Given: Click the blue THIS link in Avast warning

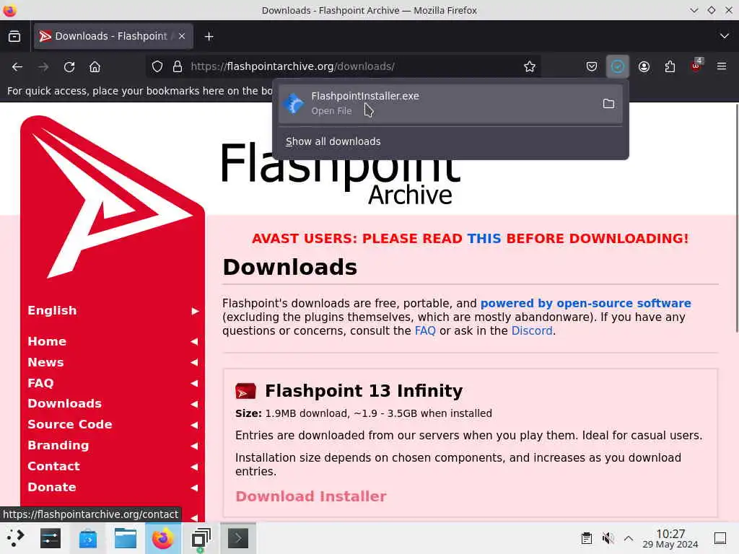Looking at the screenshot, I should [x=484, y=238].
